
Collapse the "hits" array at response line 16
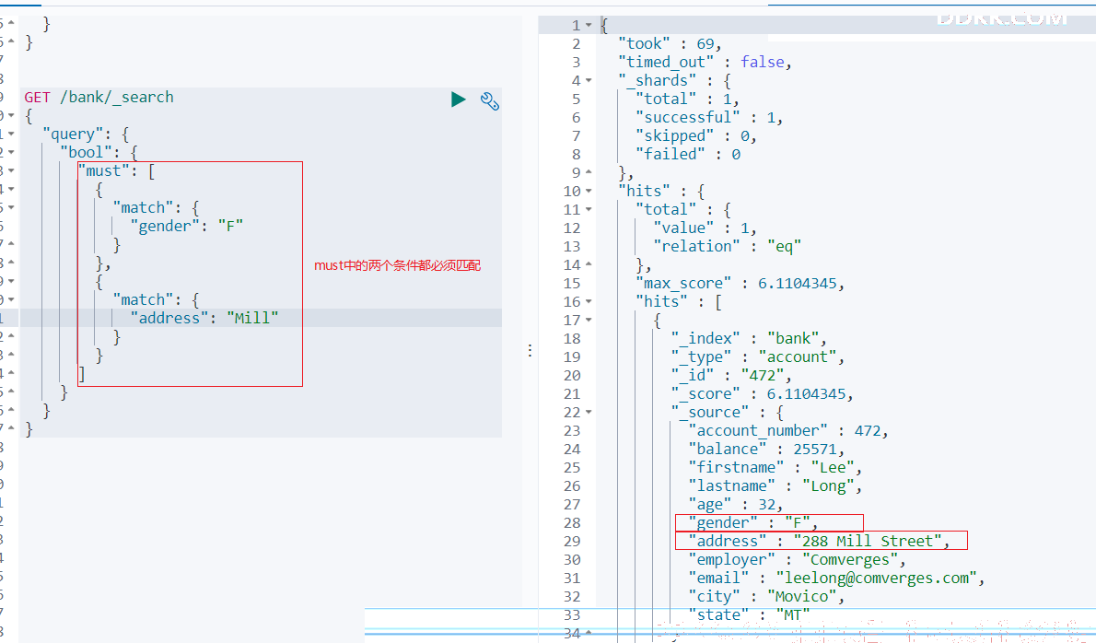589,301
